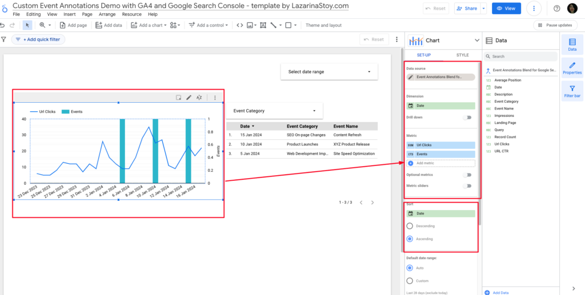Select the Ascending sort radio button
The height and width of the screenshot is (295, 585).
(410, 239)
